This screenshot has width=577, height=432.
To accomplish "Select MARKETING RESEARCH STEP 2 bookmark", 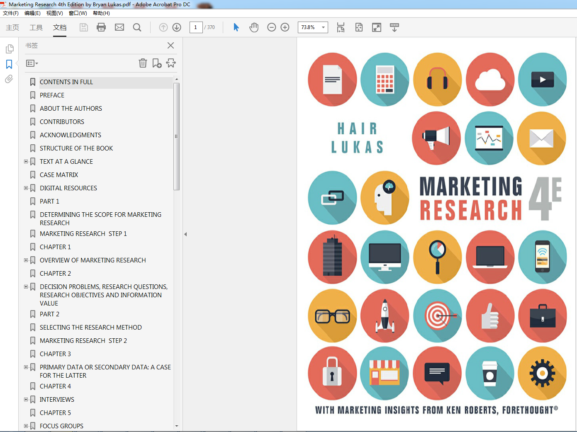I will 83,341.
